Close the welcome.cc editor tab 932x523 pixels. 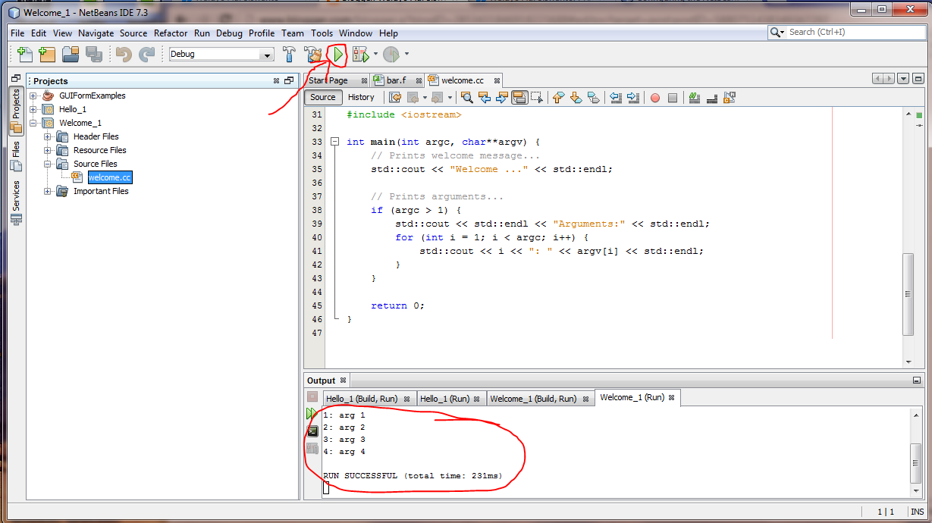tap(497, 80)
